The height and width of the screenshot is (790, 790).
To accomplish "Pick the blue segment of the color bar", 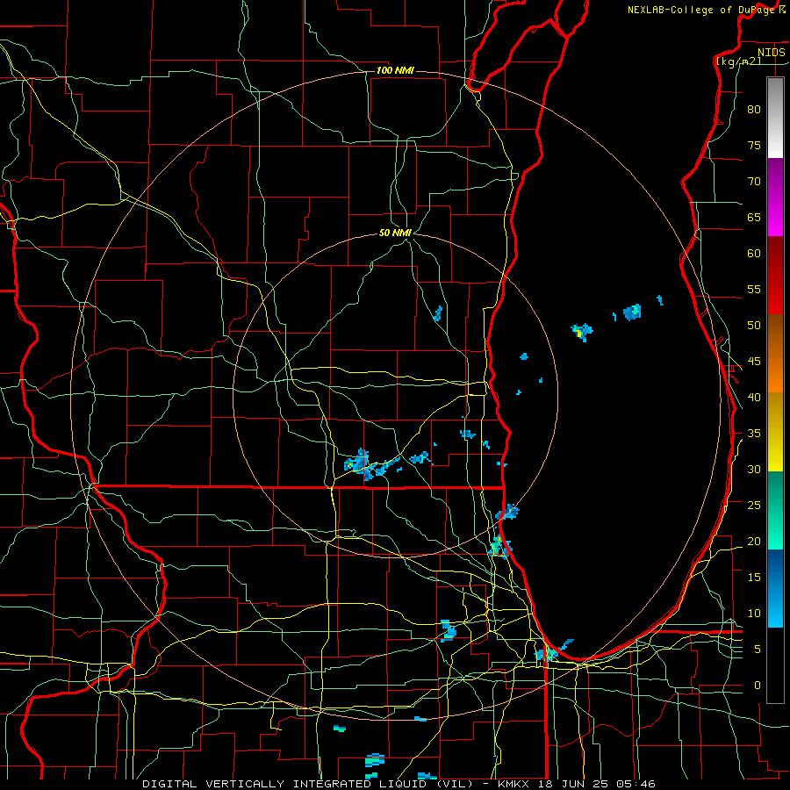I will click(x=775, y=588).
